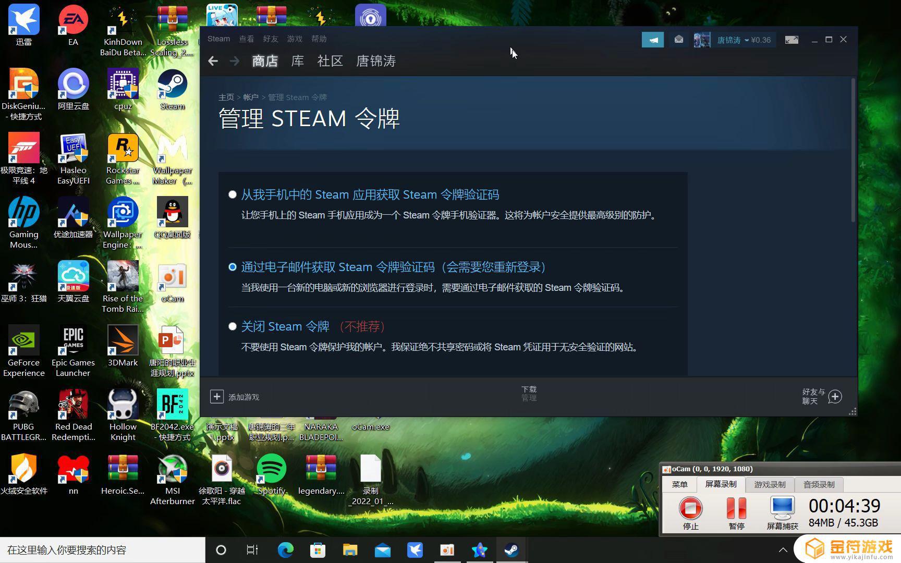Select the 火绒安全软件 desktop icon
Screen dimensions: 901x563
pos(23,474)
